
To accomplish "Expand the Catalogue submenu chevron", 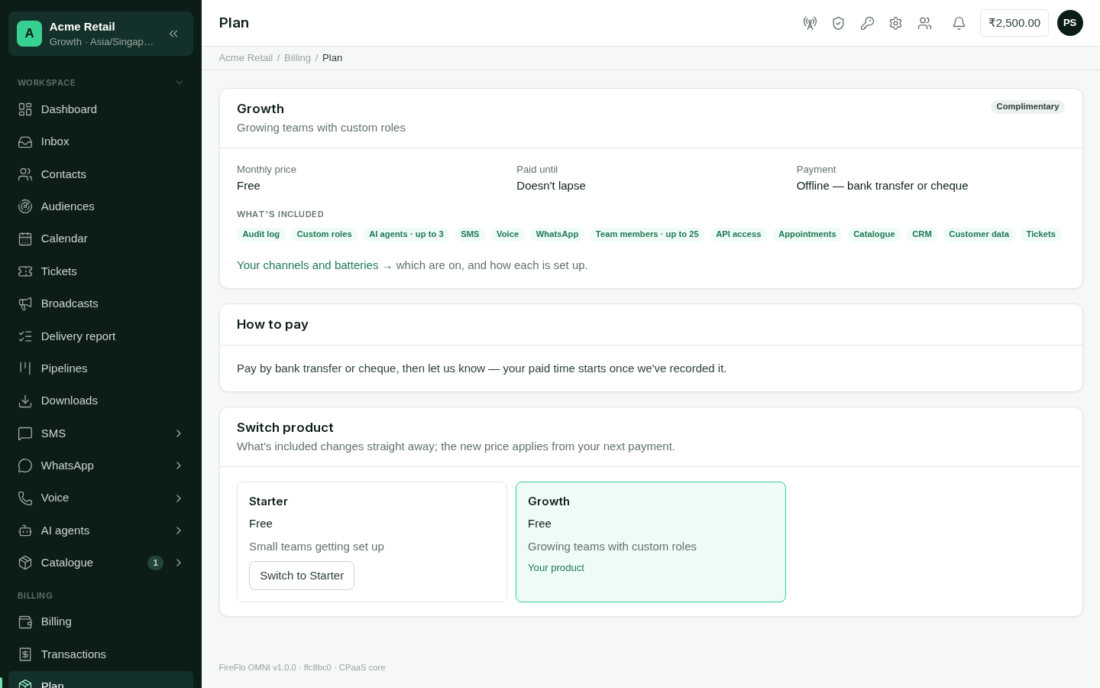I will tap(179, 563).
